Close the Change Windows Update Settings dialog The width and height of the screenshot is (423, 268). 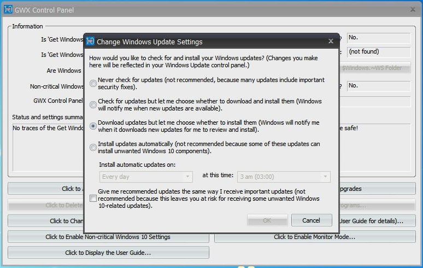(331, 41)
